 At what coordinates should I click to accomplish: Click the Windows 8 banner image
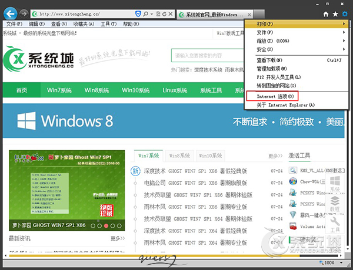click(x=174, y=121)
